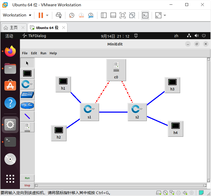
Task: Open Terminal from the Ubuntu dock
Action: click(10, 142)
